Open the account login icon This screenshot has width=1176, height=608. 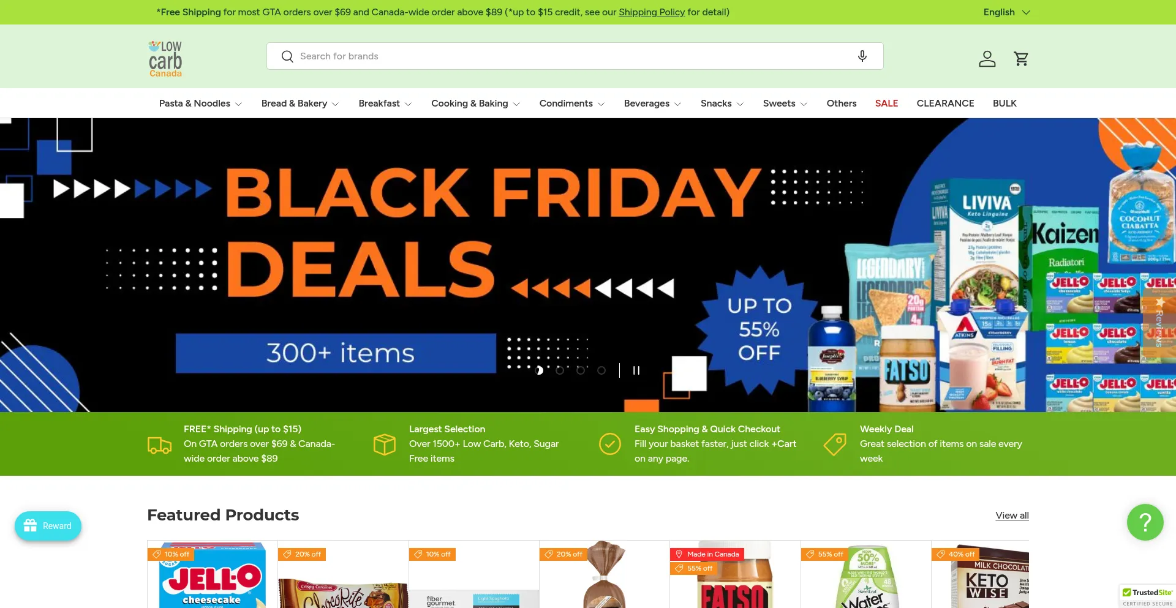point(987,59)
